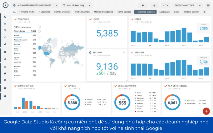Click the move handle icon on Sessions widget
The width and height of the screenshot is (213, 133).
pyautogui.click(x=124, y=52)
